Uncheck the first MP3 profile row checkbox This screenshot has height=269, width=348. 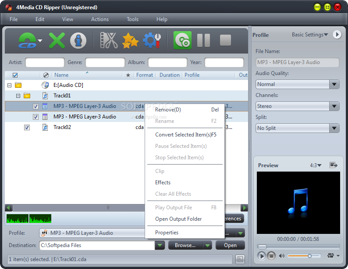(x=36, y=106)
